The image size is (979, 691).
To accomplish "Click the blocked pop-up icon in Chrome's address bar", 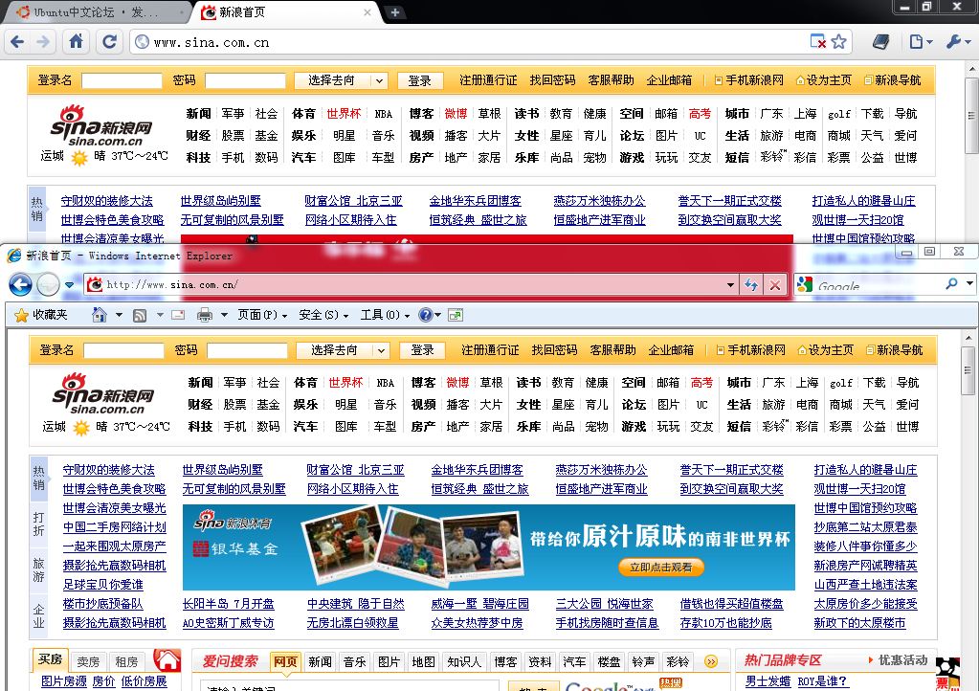I will (x=817, y=42).
